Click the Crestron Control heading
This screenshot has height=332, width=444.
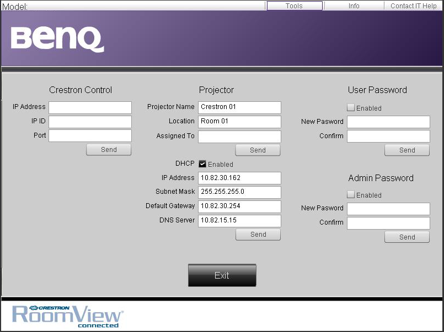[x=81, y=90]
